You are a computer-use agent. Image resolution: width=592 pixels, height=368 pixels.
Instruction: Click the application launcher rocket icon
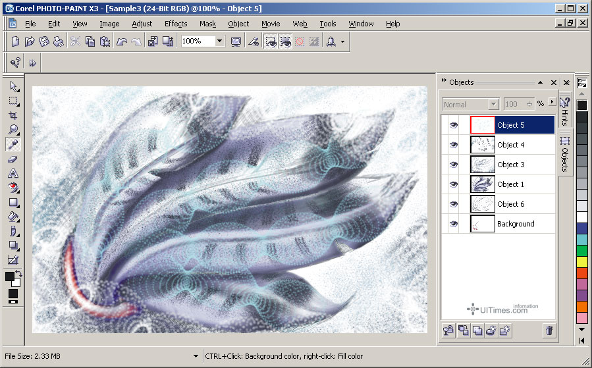[x=331, y=41]
